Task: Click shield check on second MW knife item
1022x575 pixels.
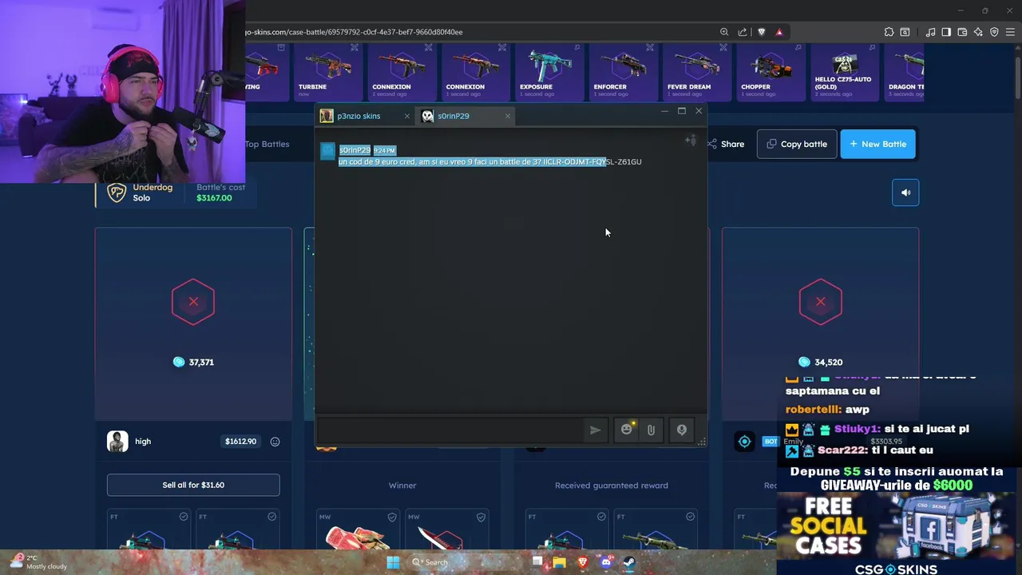Action: [481, 517]
